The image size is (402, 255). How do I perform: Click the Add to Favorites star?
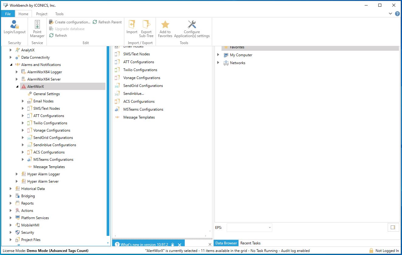pyautogui.click(x=165, y=25)
